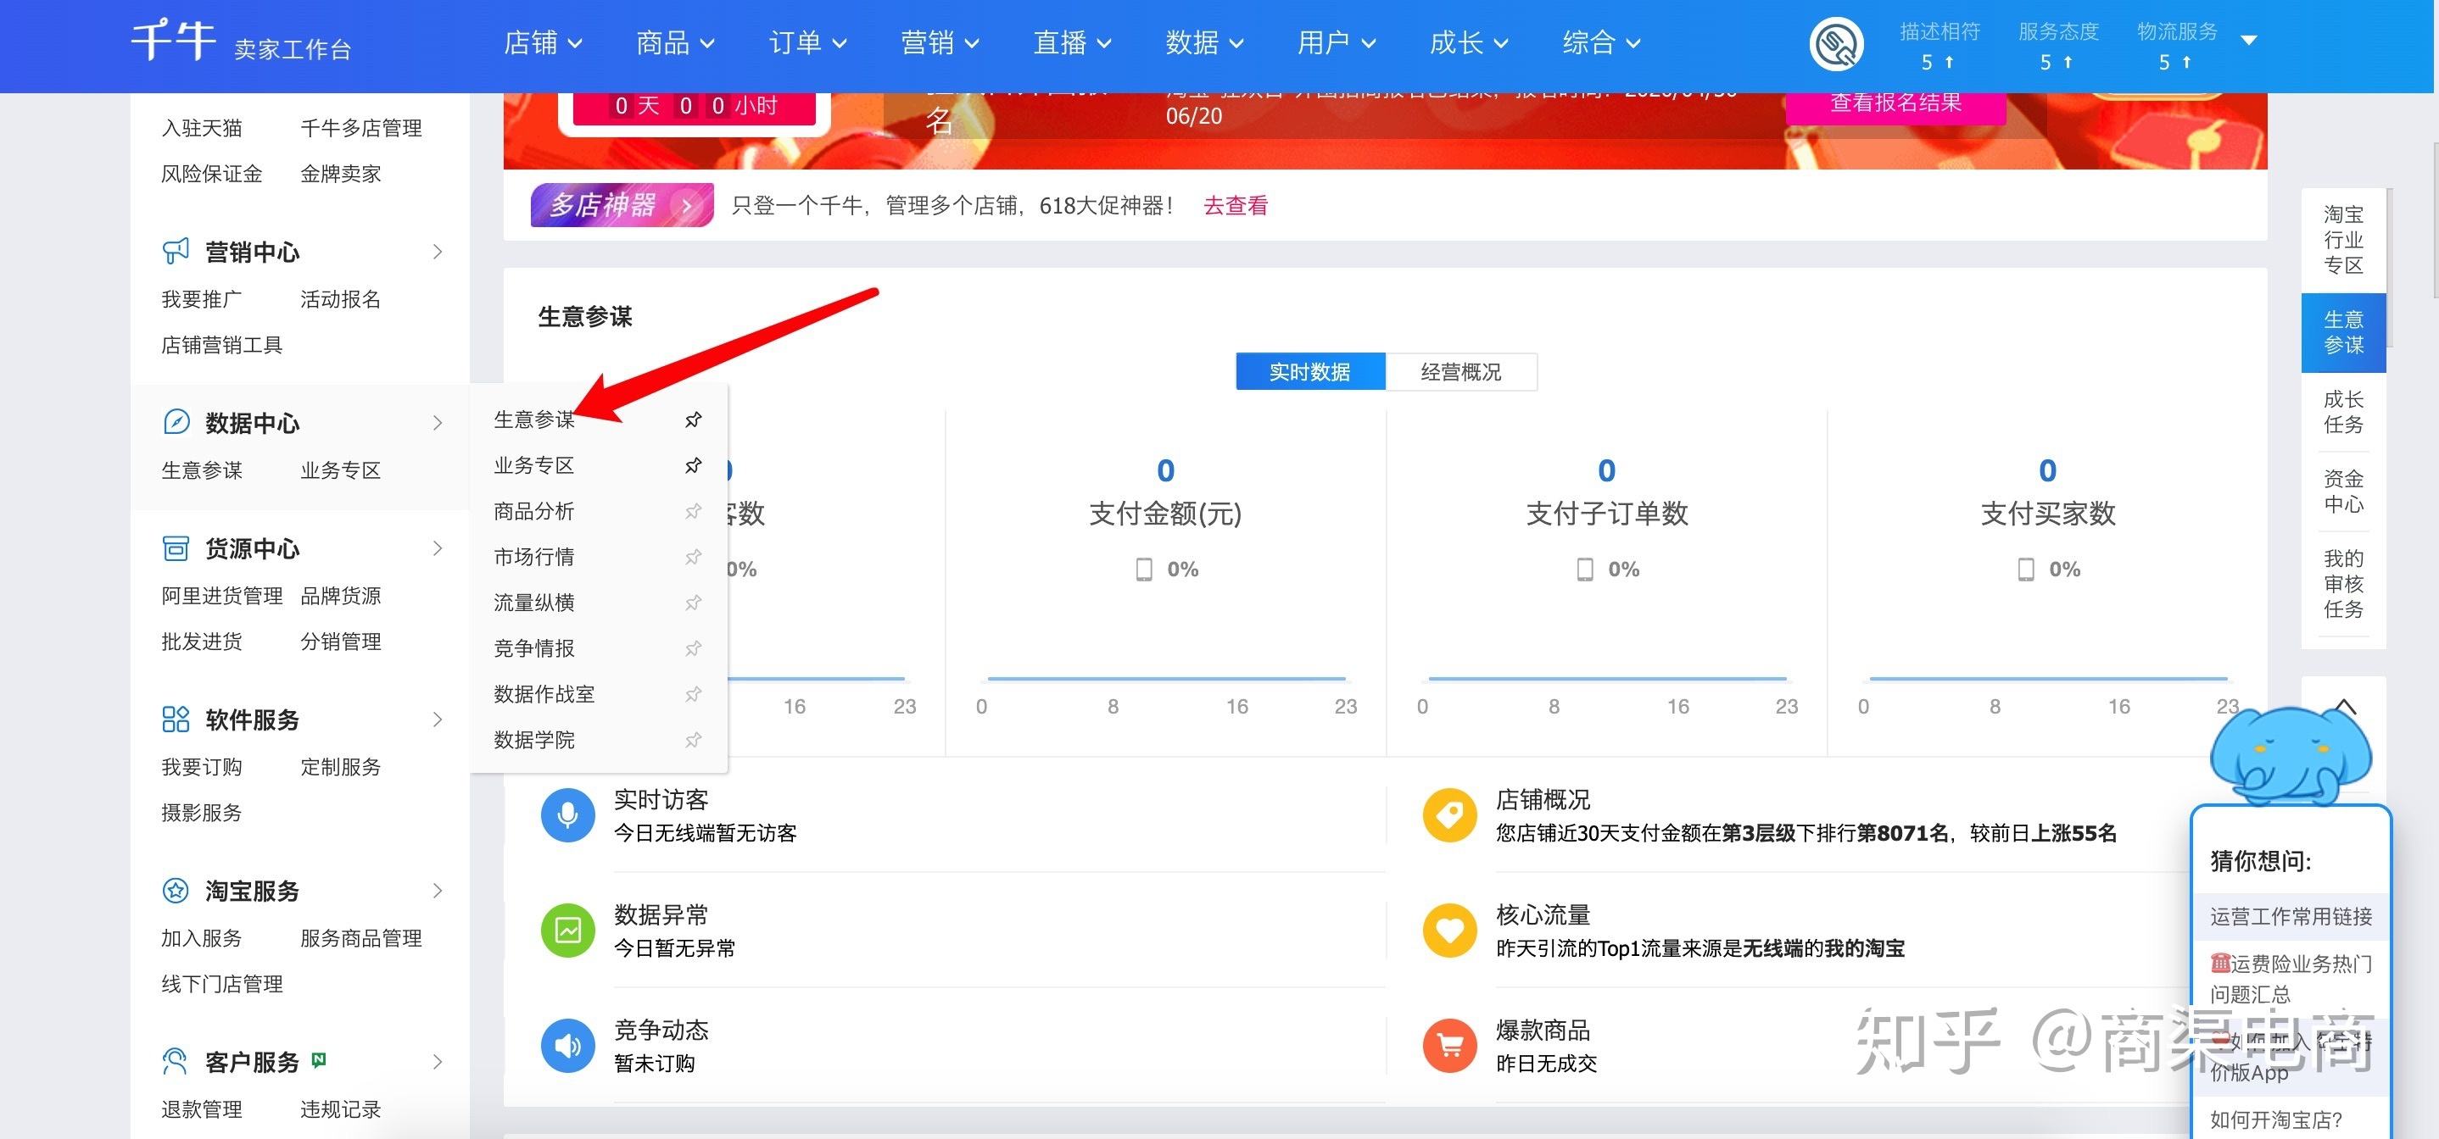Click 资金中心 in the right sidebar

[x=2343, y=491]
